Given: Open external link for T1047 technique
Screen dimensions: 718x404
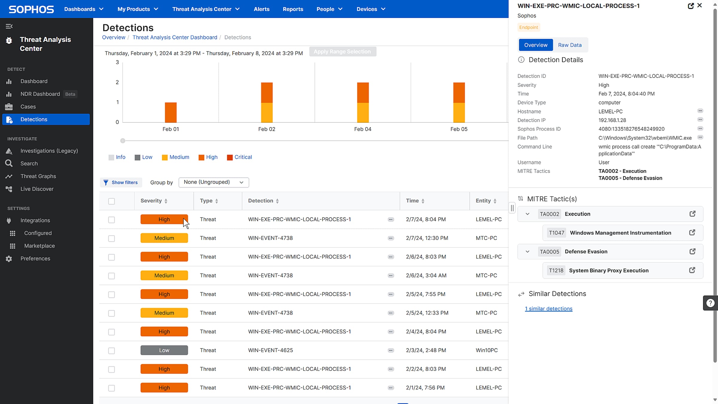Looking at the screenshot, I should [x=692, y=233].
